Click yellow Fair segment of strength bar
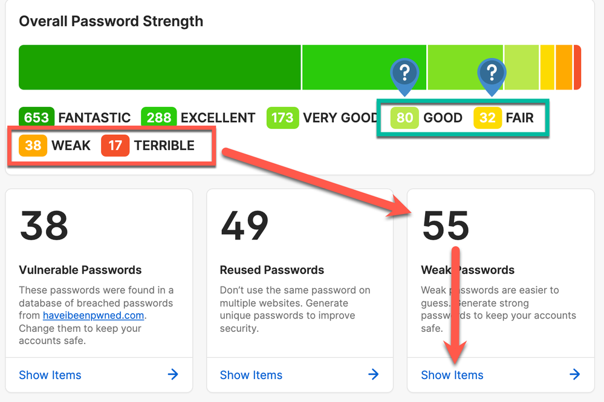604x402 pixels. [x=547, y=67]
